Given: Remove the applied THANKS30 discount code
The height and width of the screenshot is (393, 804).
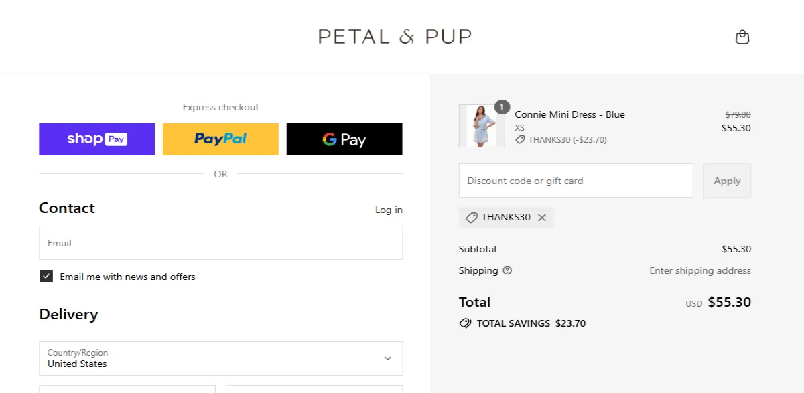Looking at the screenshot, I should pyautogui.click(x=542, y=217).
